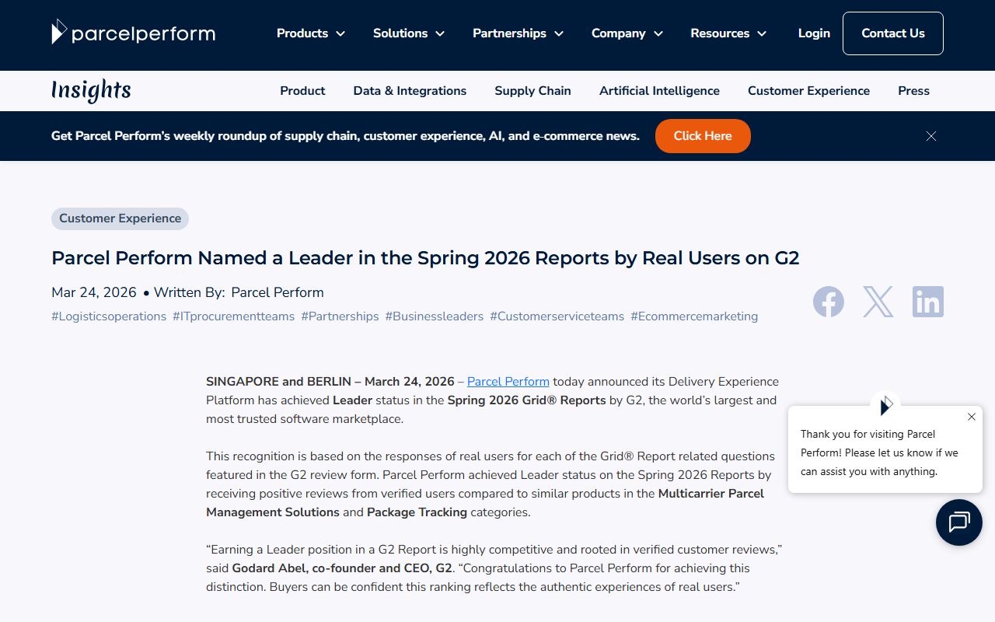
Task: Expand the Solutions dropdown menu
Action: (409, 33)
